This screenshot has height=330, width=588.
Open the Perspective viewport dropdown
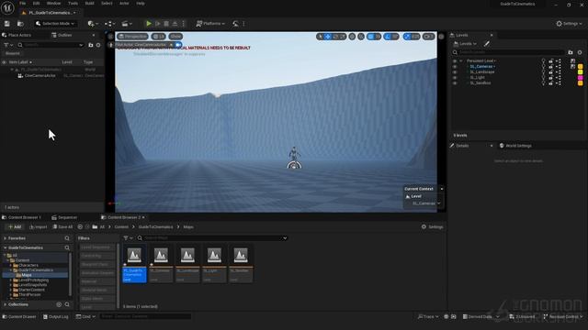pyautogui.click(x=132, y=37)
